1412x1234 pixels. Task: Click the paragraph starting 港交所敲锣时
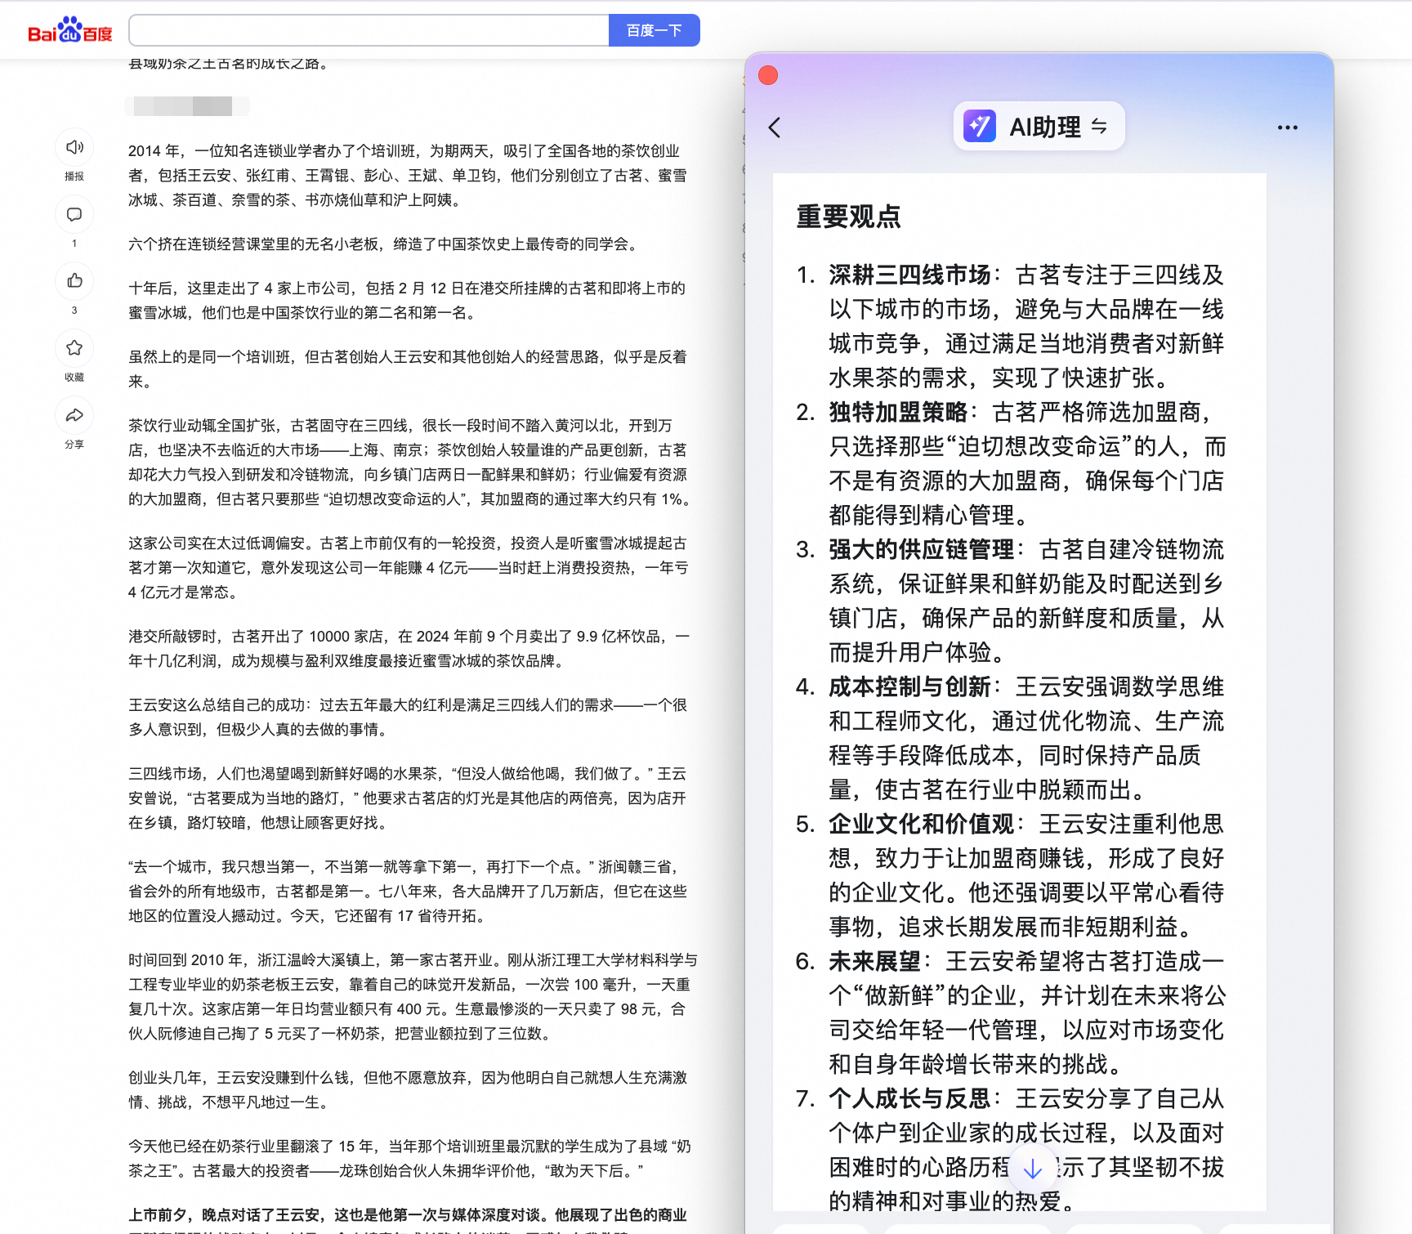(x=409, y=649)
